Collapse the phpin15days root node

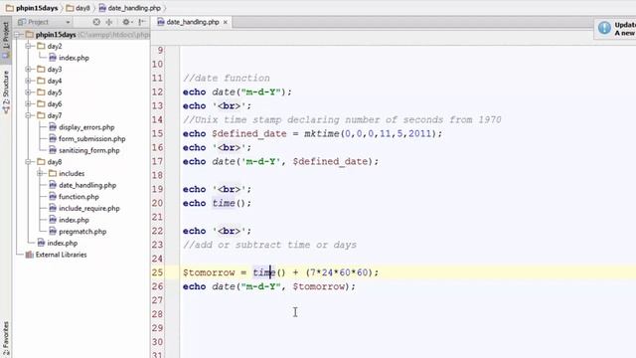pyautogui.click(x=18, y=35)
